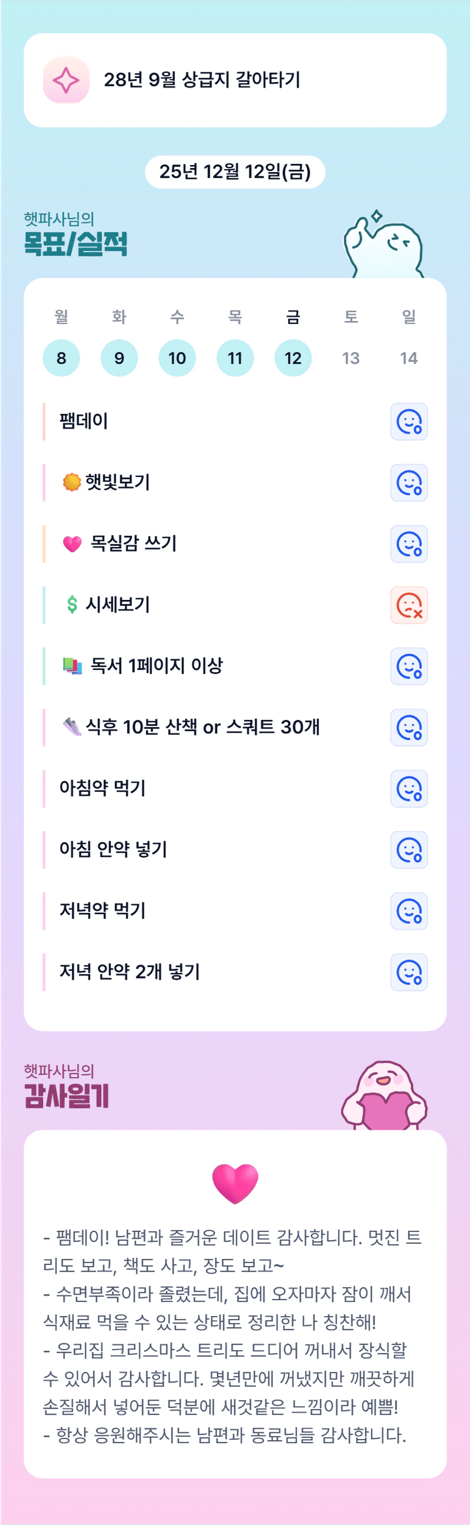Click the gratitude diary text entry
The height and width of the screenshot is (1525, 470).
[232, 1335]
